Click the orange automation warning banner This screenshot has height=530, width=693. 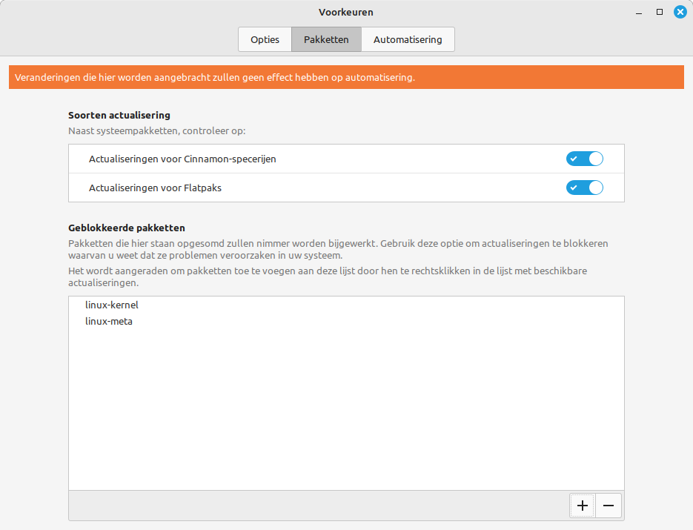(346, 77)
